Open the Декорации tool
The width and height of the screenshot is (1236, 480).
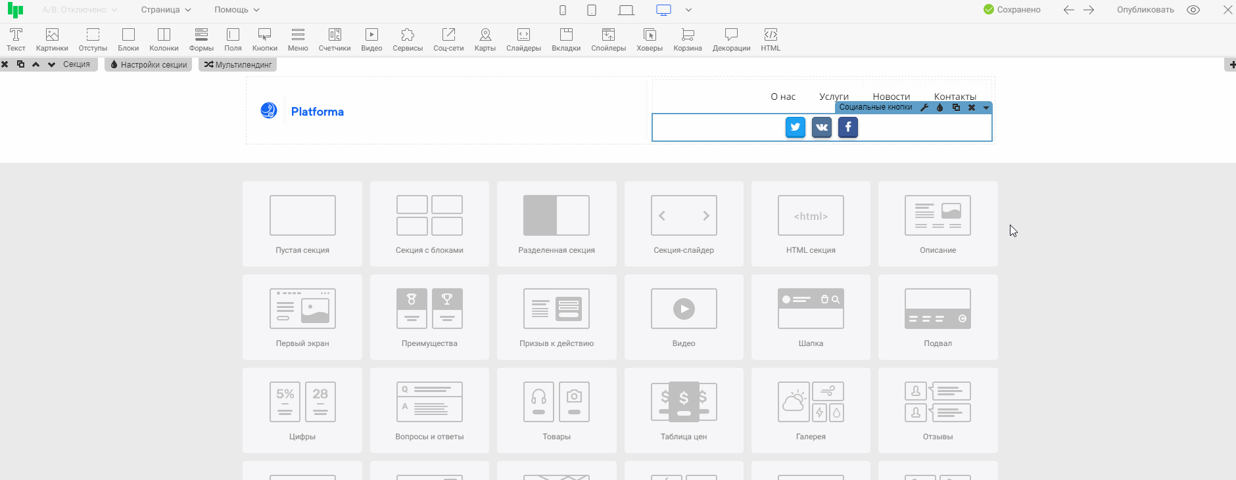[x=731, y=39]
